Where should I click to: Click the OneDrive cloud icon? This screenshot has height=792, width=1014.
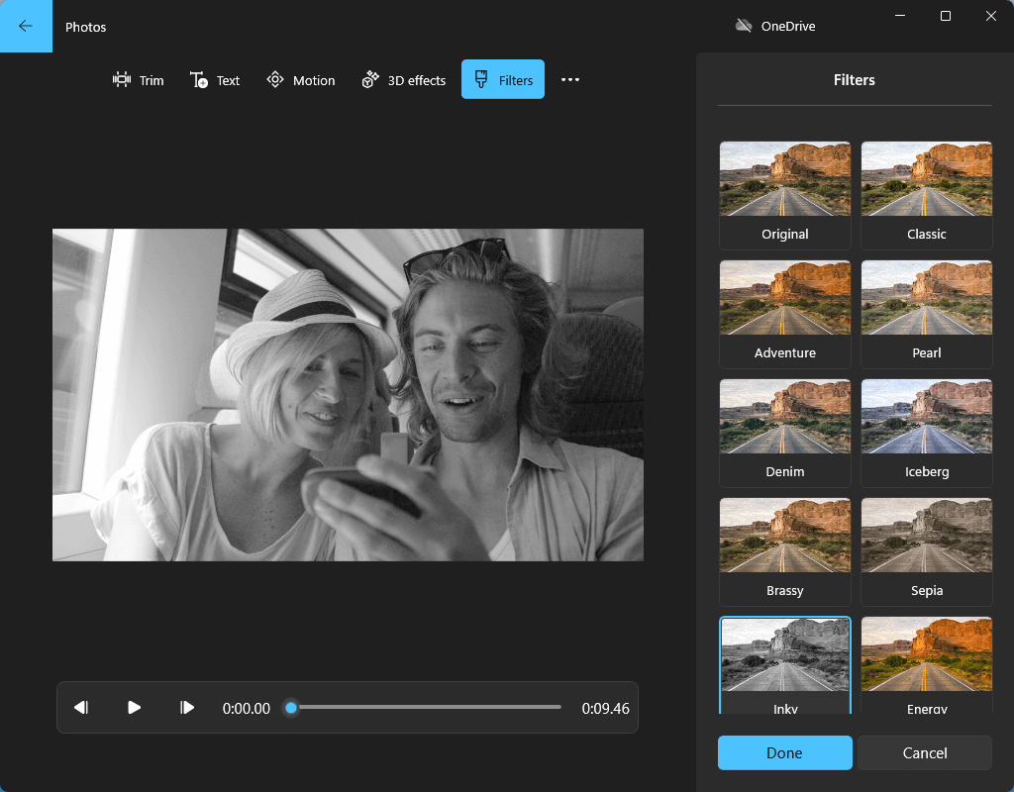click(744, 26)
